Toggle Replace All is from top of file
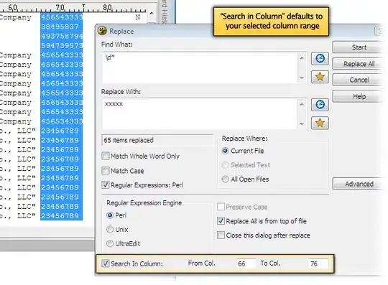 click(221, 220)
